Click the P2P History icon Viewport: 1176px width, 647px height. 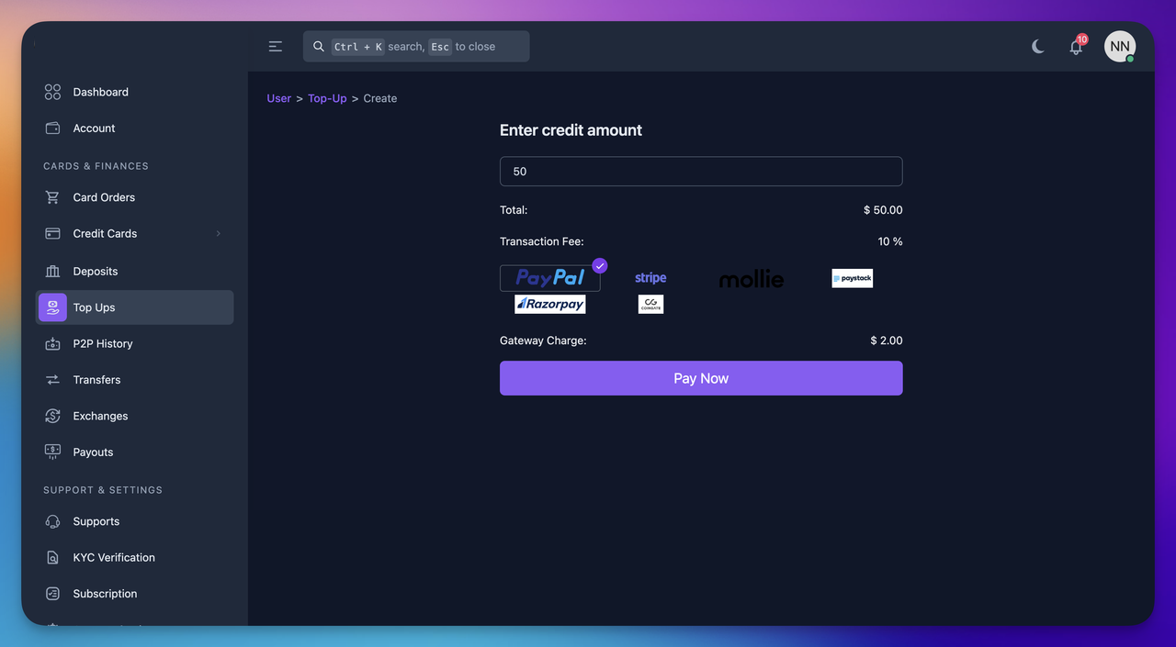52,344
